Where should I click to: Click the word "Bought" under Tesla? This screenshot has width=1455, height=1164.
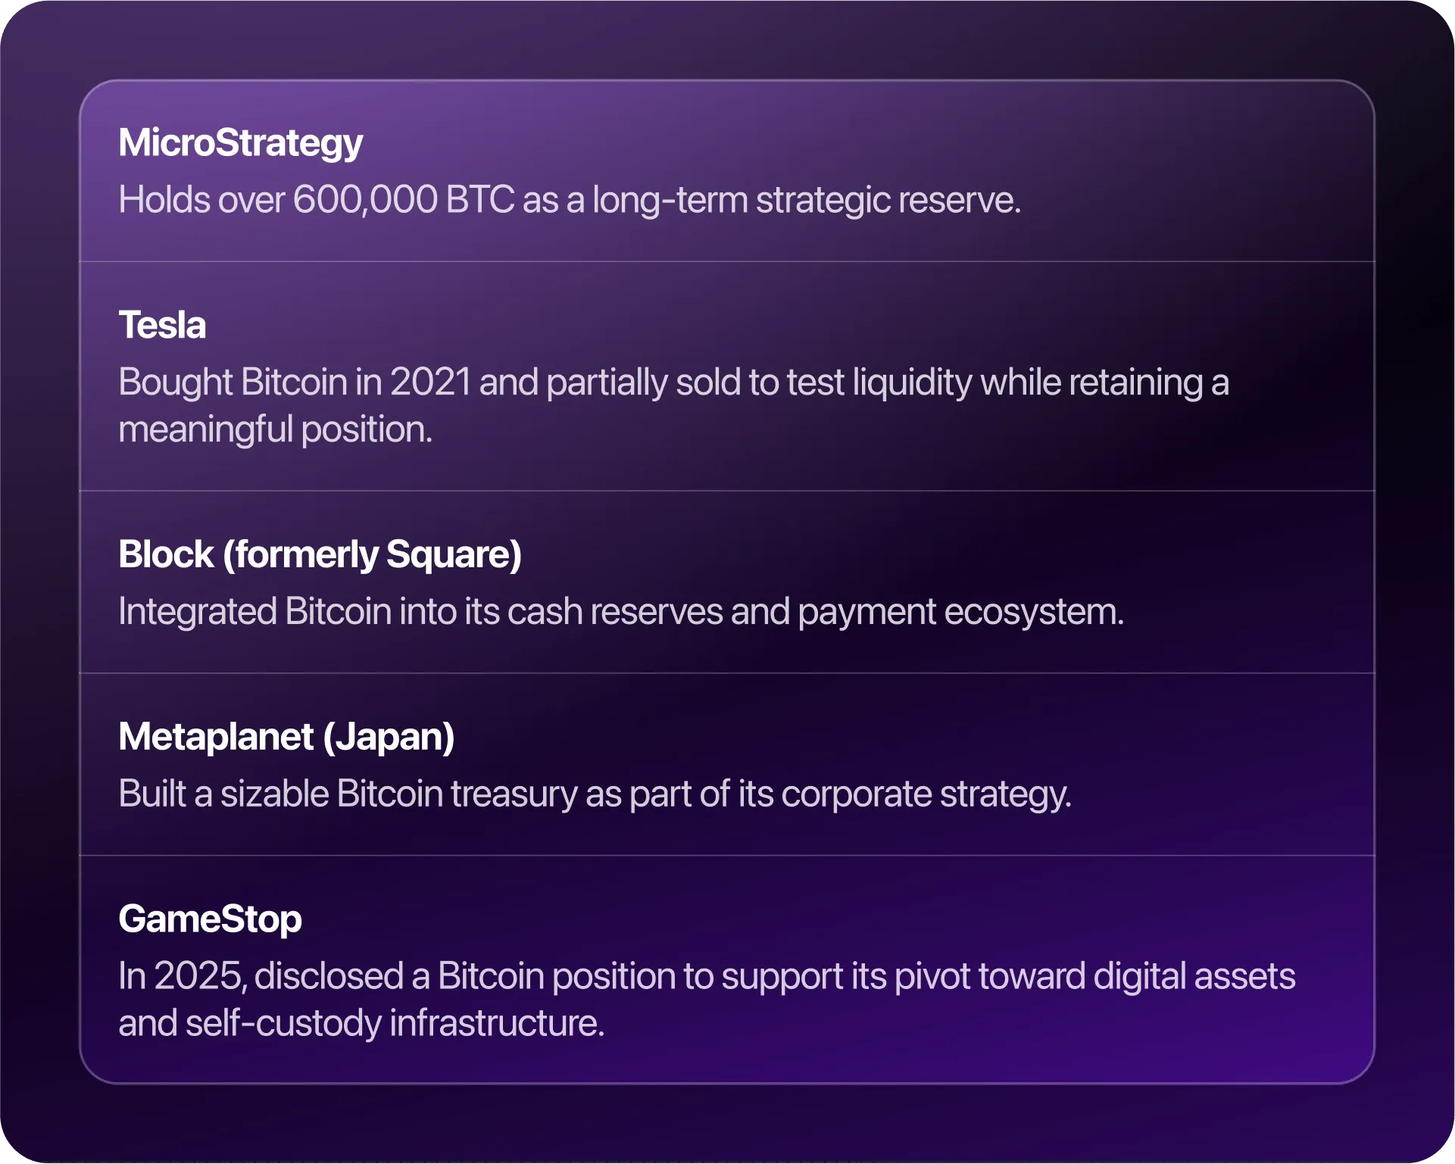pyautogui.click(x=175, y=382)
